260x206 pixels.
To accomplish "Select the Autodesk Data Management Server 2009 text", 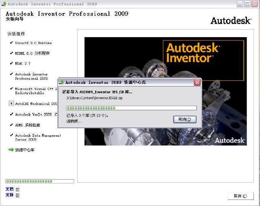I will (38, 137).
